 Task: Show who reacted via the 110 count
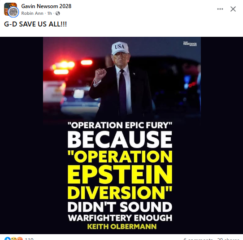[x=29, y=239]
